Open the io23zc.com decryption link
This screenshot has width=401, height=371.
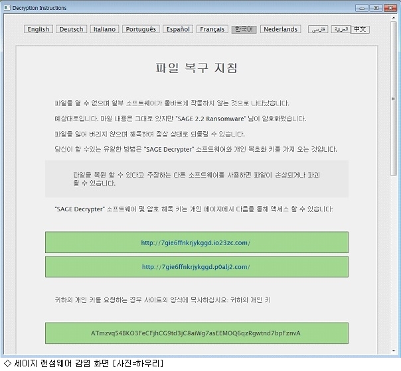coord(197,242)
